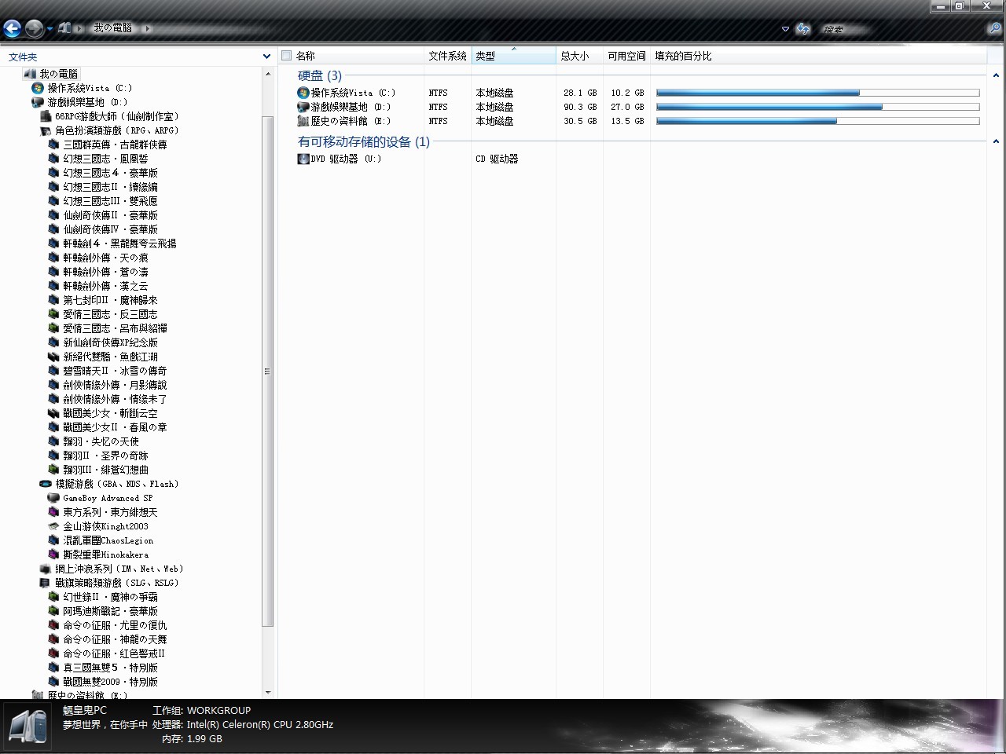The width and height of the screenshot is (1006, 754).
Task: Click the 我の電腦 breadcrumb in the address bar
Action: (112, 28)
